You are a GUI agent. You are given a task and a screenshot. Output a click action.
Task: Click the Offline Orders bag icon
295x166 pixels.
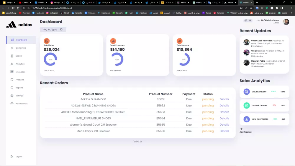(x=246, y=106)
